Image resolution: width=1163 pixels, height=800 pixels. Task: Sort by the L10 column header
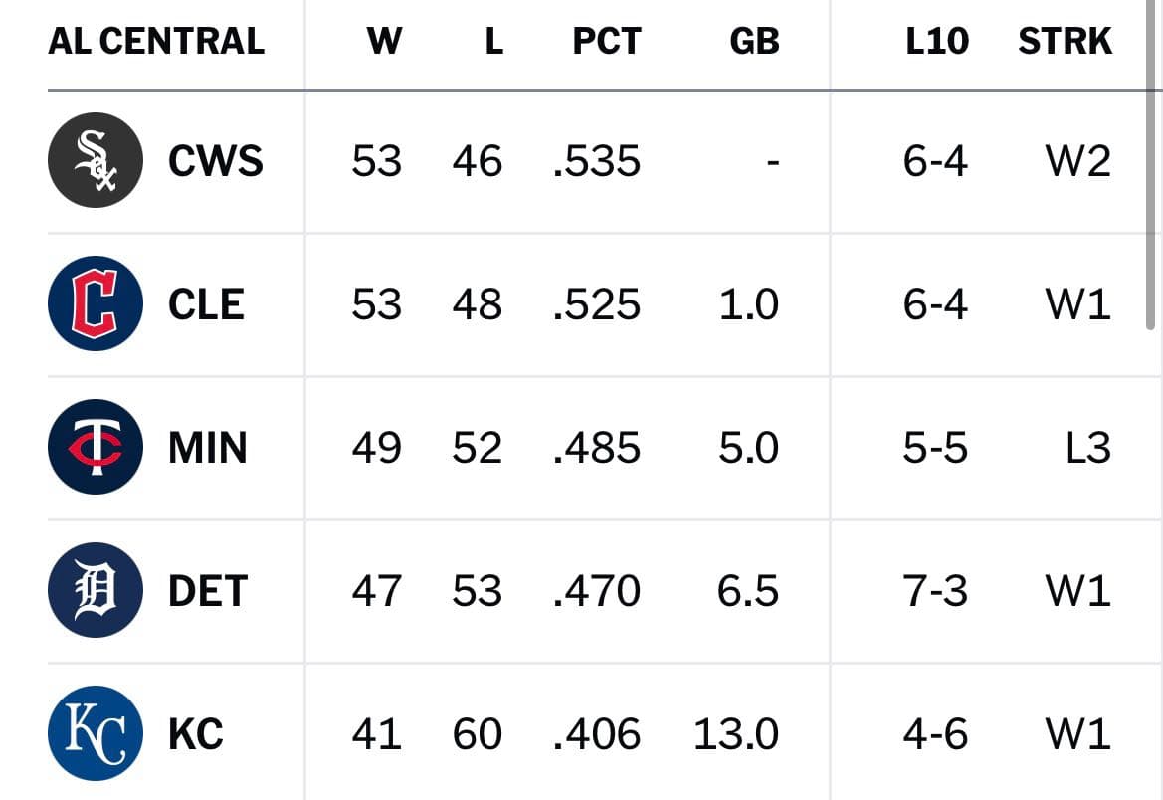pyautogui.click(x=937, y=41)
